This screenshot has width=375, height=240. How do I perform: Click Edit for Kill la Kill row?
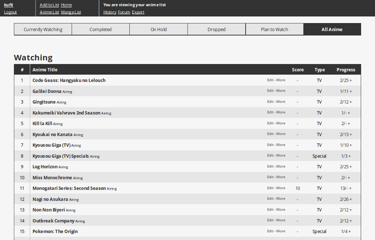coord(270,123)
